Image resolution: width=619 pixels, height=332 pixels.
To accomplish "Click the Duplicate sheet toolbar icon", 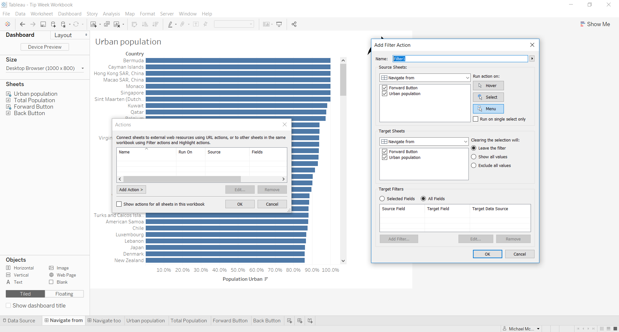I will point(107,24).
